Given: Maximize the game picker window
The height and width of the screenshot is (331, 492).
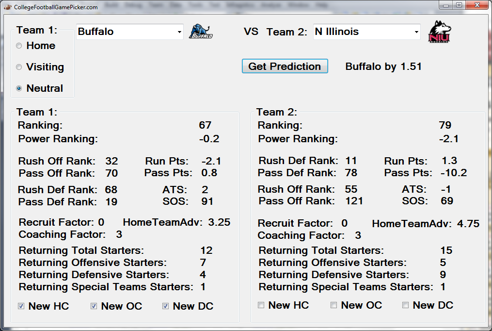Looking at the screenshot, I should pyautogui.click(x=459, y=5).
